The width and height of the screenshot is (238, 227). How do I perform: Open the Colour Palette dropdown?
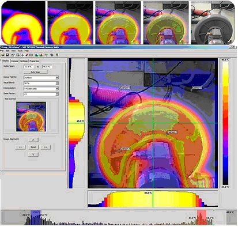tap(41, 78)
